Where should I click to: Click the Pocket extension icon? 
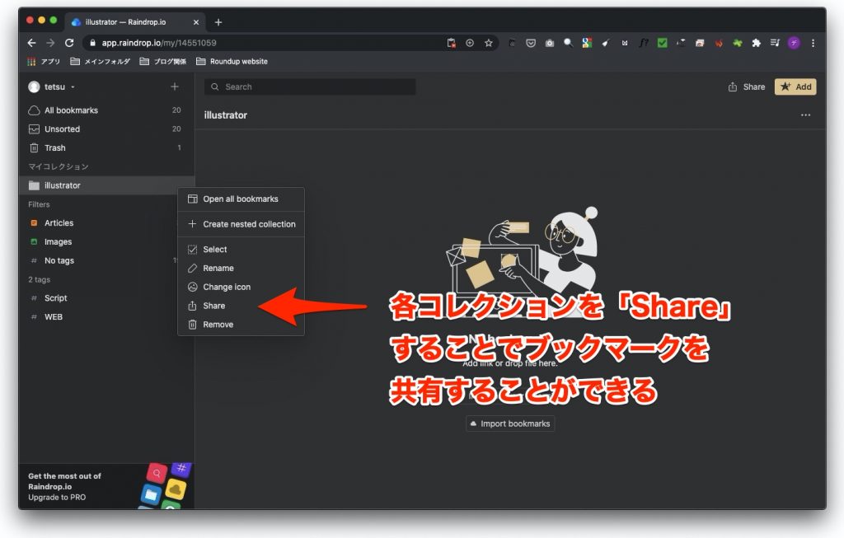click(531, 43)
